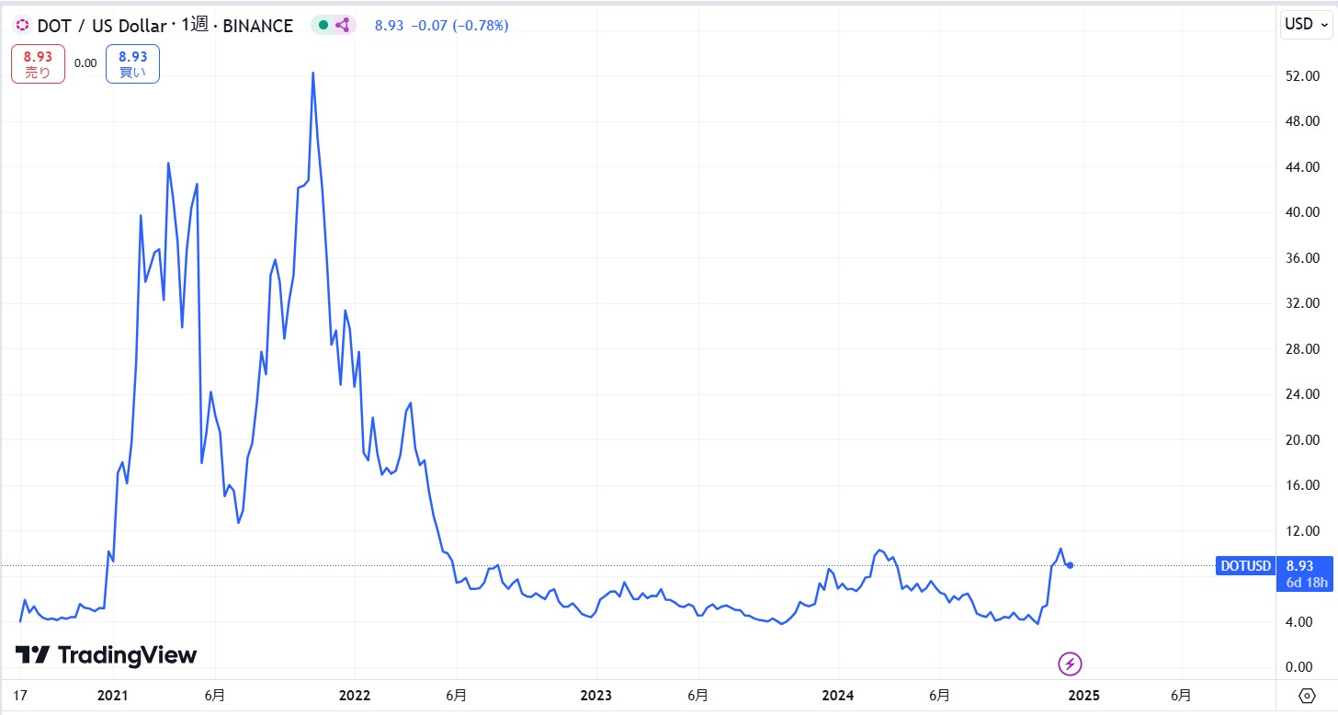Click the 2022 time axis label
Screen dimensions: 1338x715
[x=354, y=695]
